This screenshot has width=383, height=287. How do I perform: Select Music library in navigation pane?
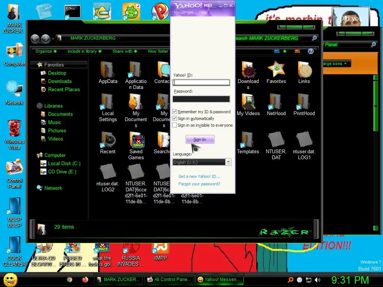tap(51, 122)
